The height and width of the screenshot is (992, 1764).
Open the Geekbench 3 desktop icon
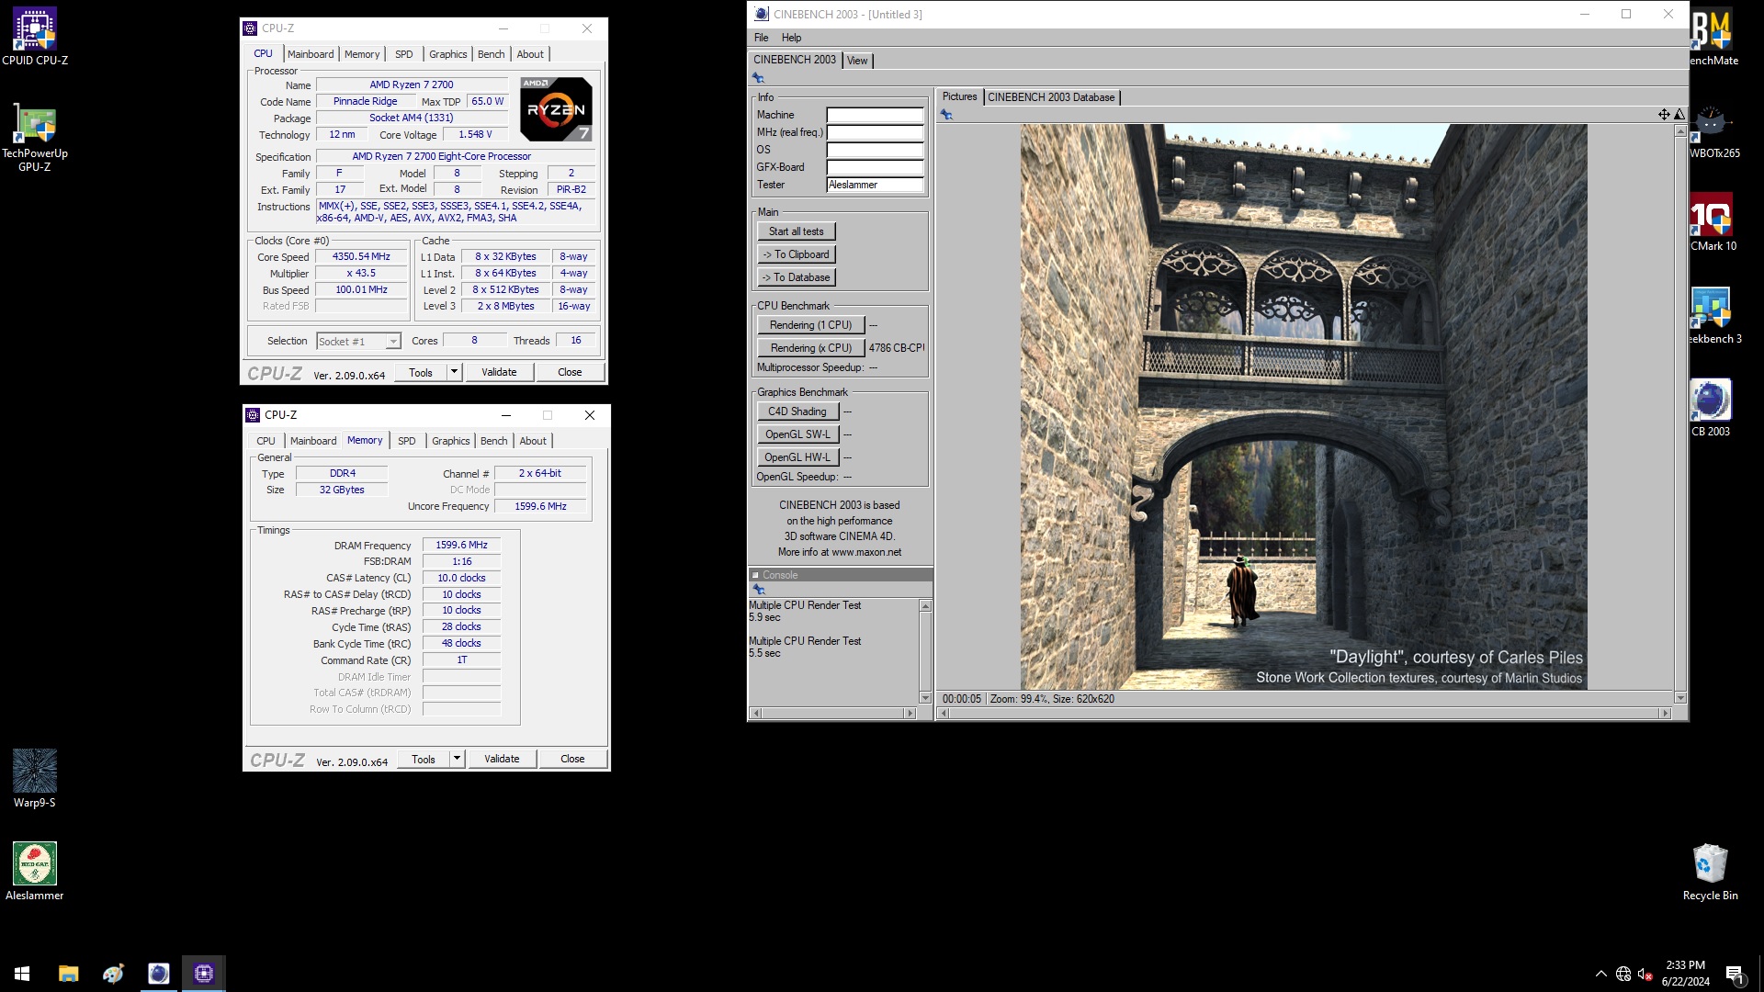click(x=1713, y=315)
